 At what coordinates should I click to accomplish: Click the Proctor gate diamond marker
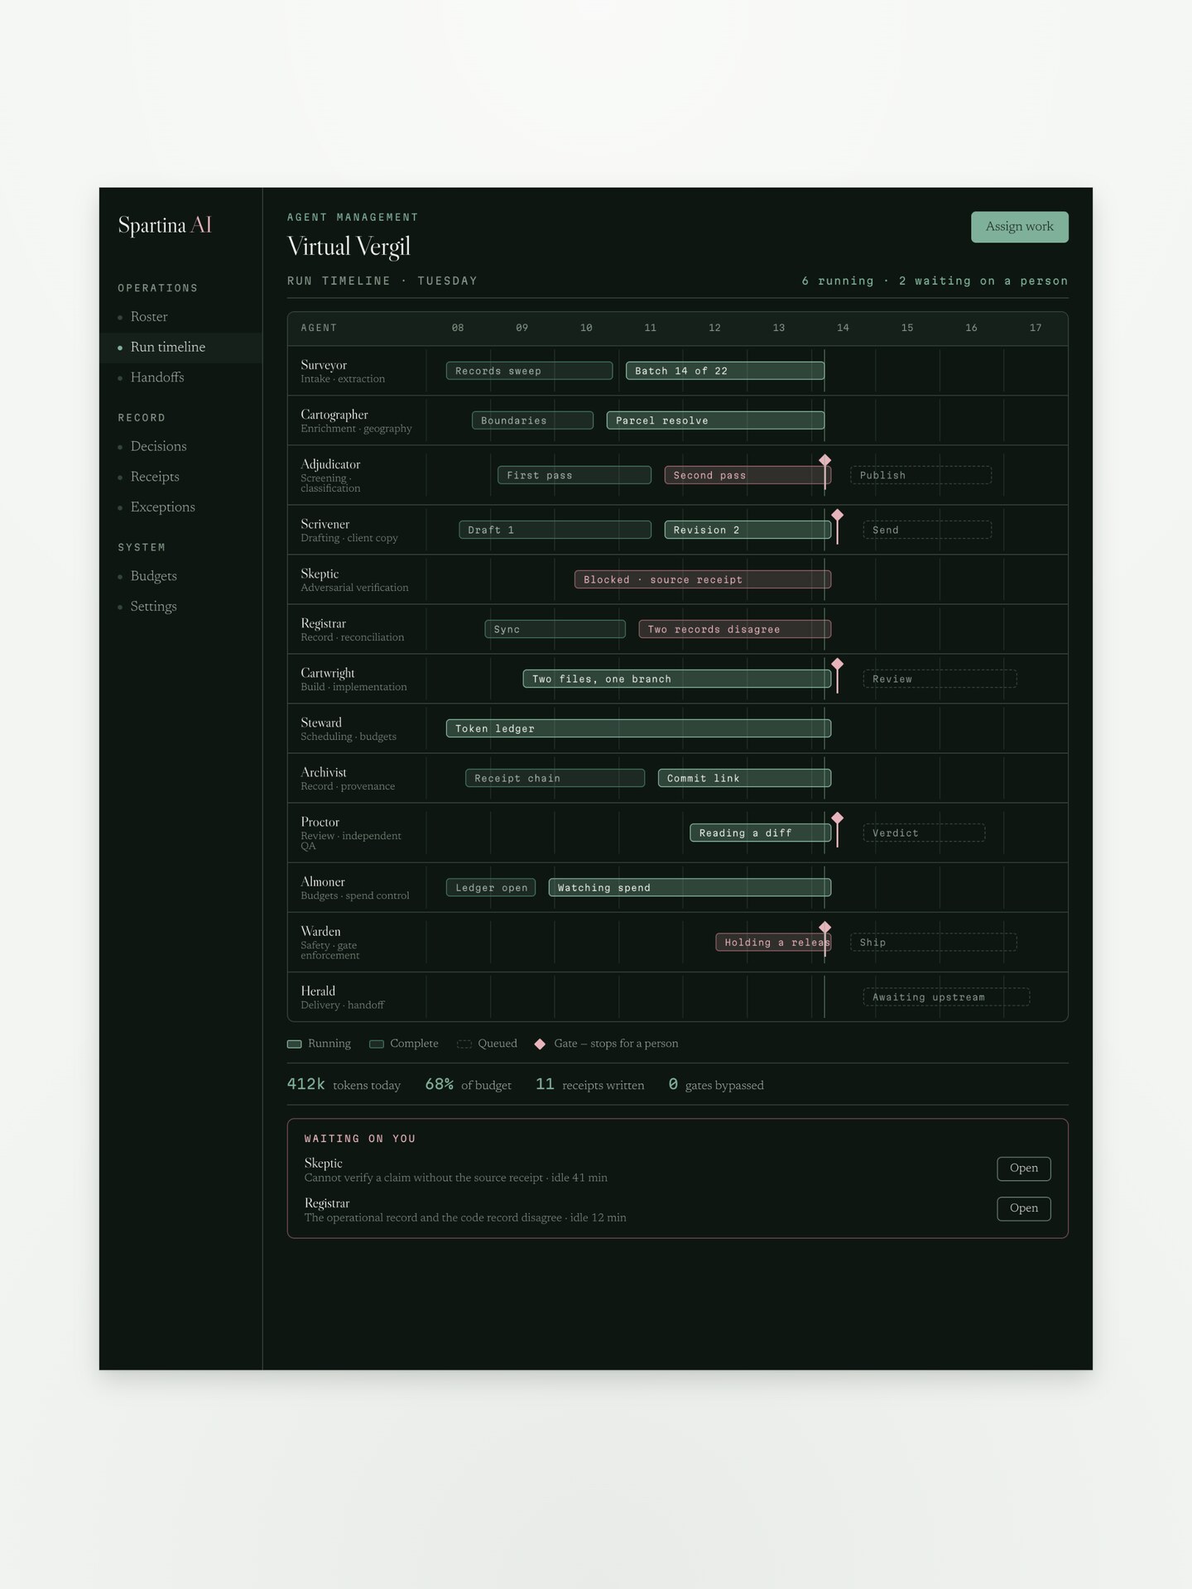click(x=837, y=817)
